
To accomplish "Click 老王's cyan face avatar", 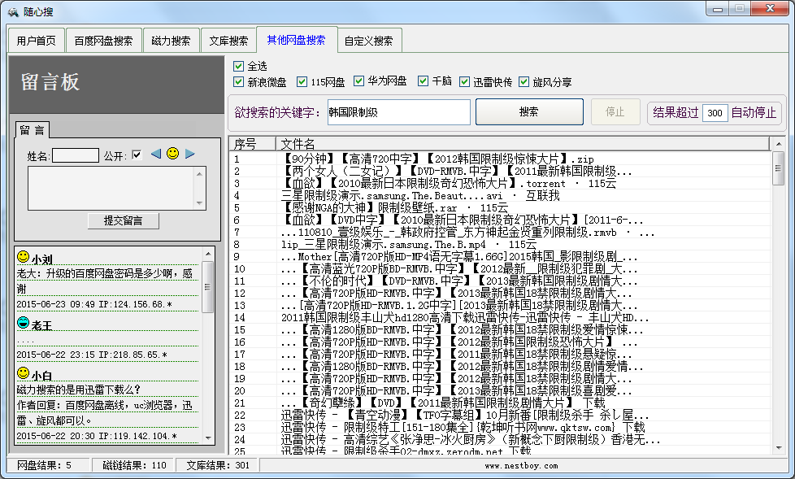I will [x=23, y=324].
